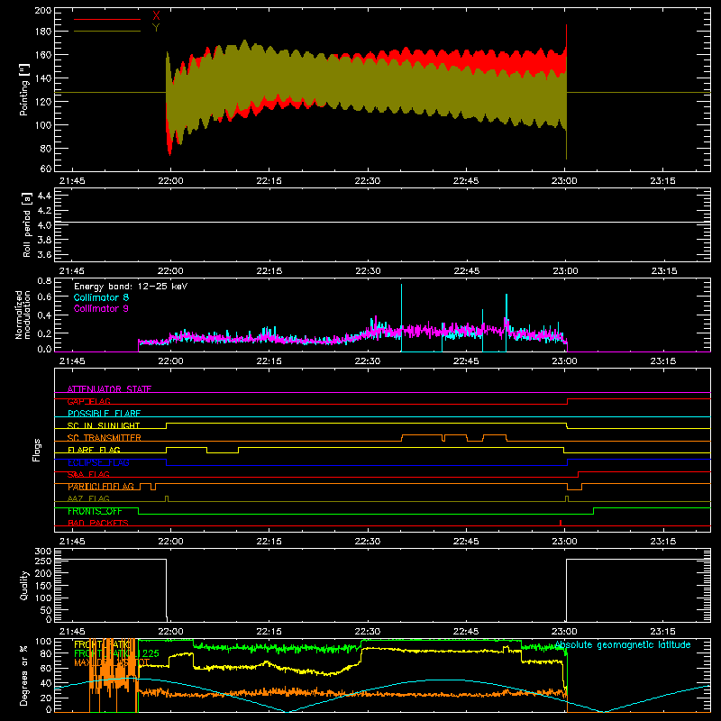The height and width of the screenshot is (721, 721).
Task: Click the PARTICLE_FLAG label
Action: (101, 487)
